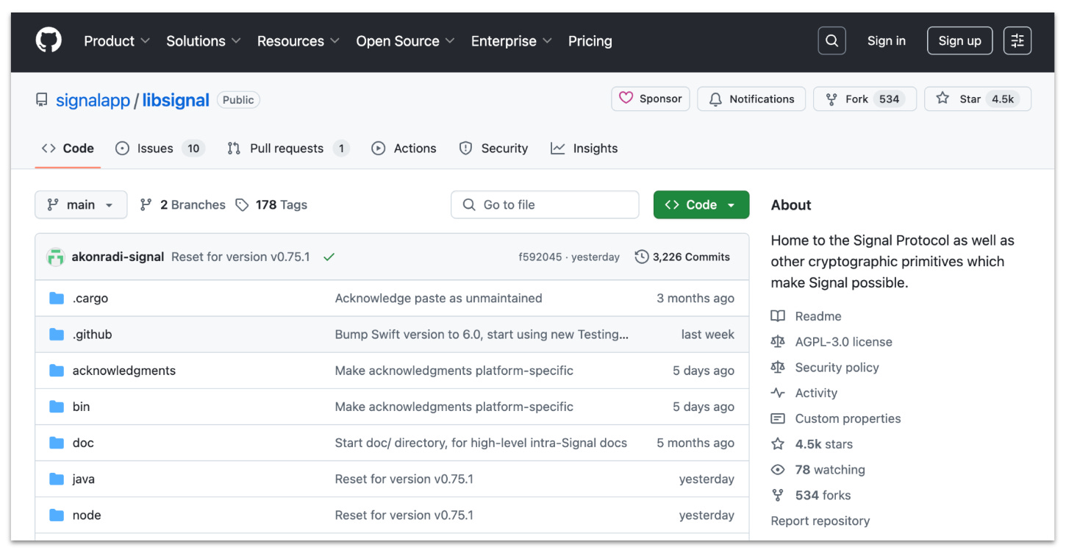Click the commits history clock icon
The width and height of the screenshot is (1066, 550).
pyautogui.click(x=642, y=257)
